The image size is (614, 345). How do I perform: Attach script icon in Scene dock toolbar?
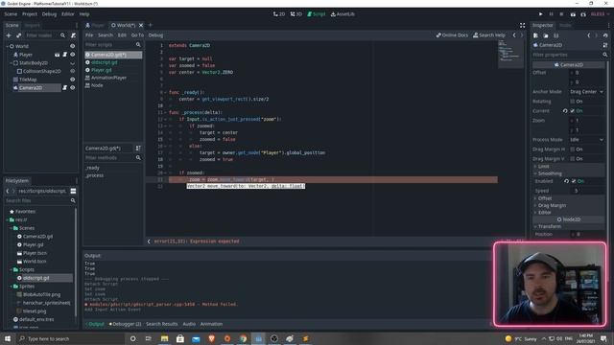(x=73, y=35)
